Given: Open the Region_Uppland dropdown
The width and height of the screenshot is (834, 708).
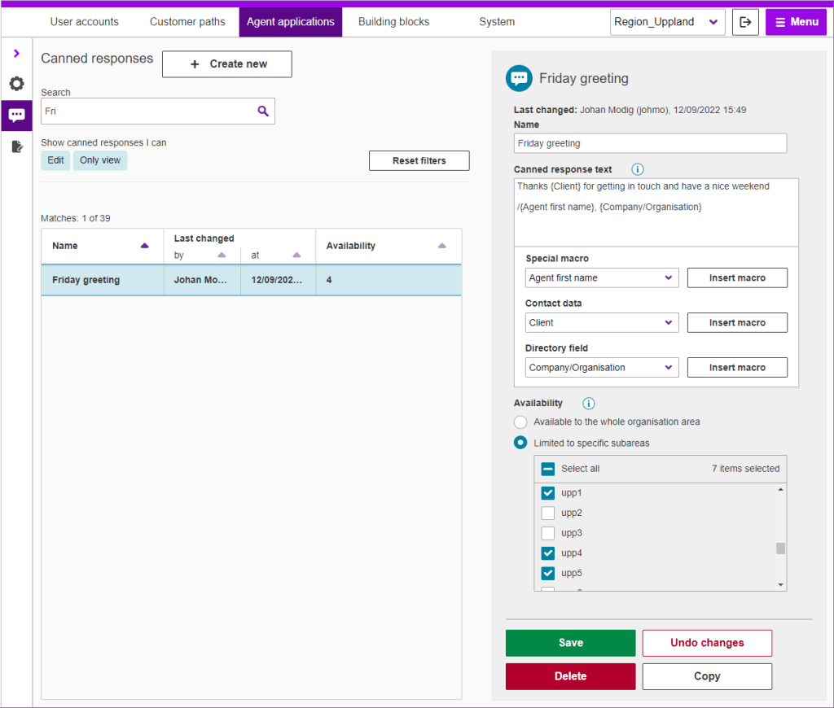Looking at the screenshot, I should click(x=667, y=22).
